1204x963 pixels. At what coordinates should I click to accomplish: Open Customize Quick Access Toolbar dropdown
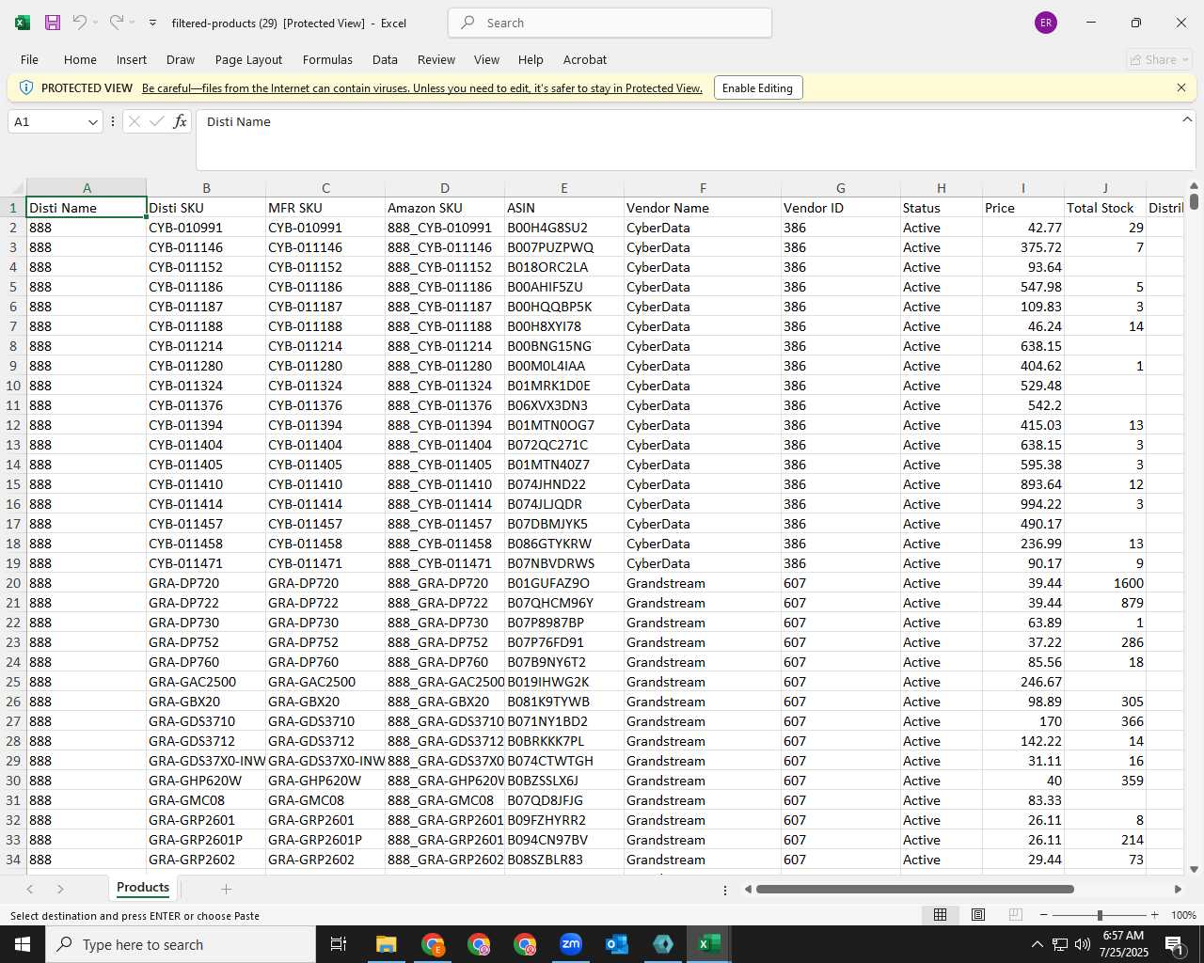[152, 23]
